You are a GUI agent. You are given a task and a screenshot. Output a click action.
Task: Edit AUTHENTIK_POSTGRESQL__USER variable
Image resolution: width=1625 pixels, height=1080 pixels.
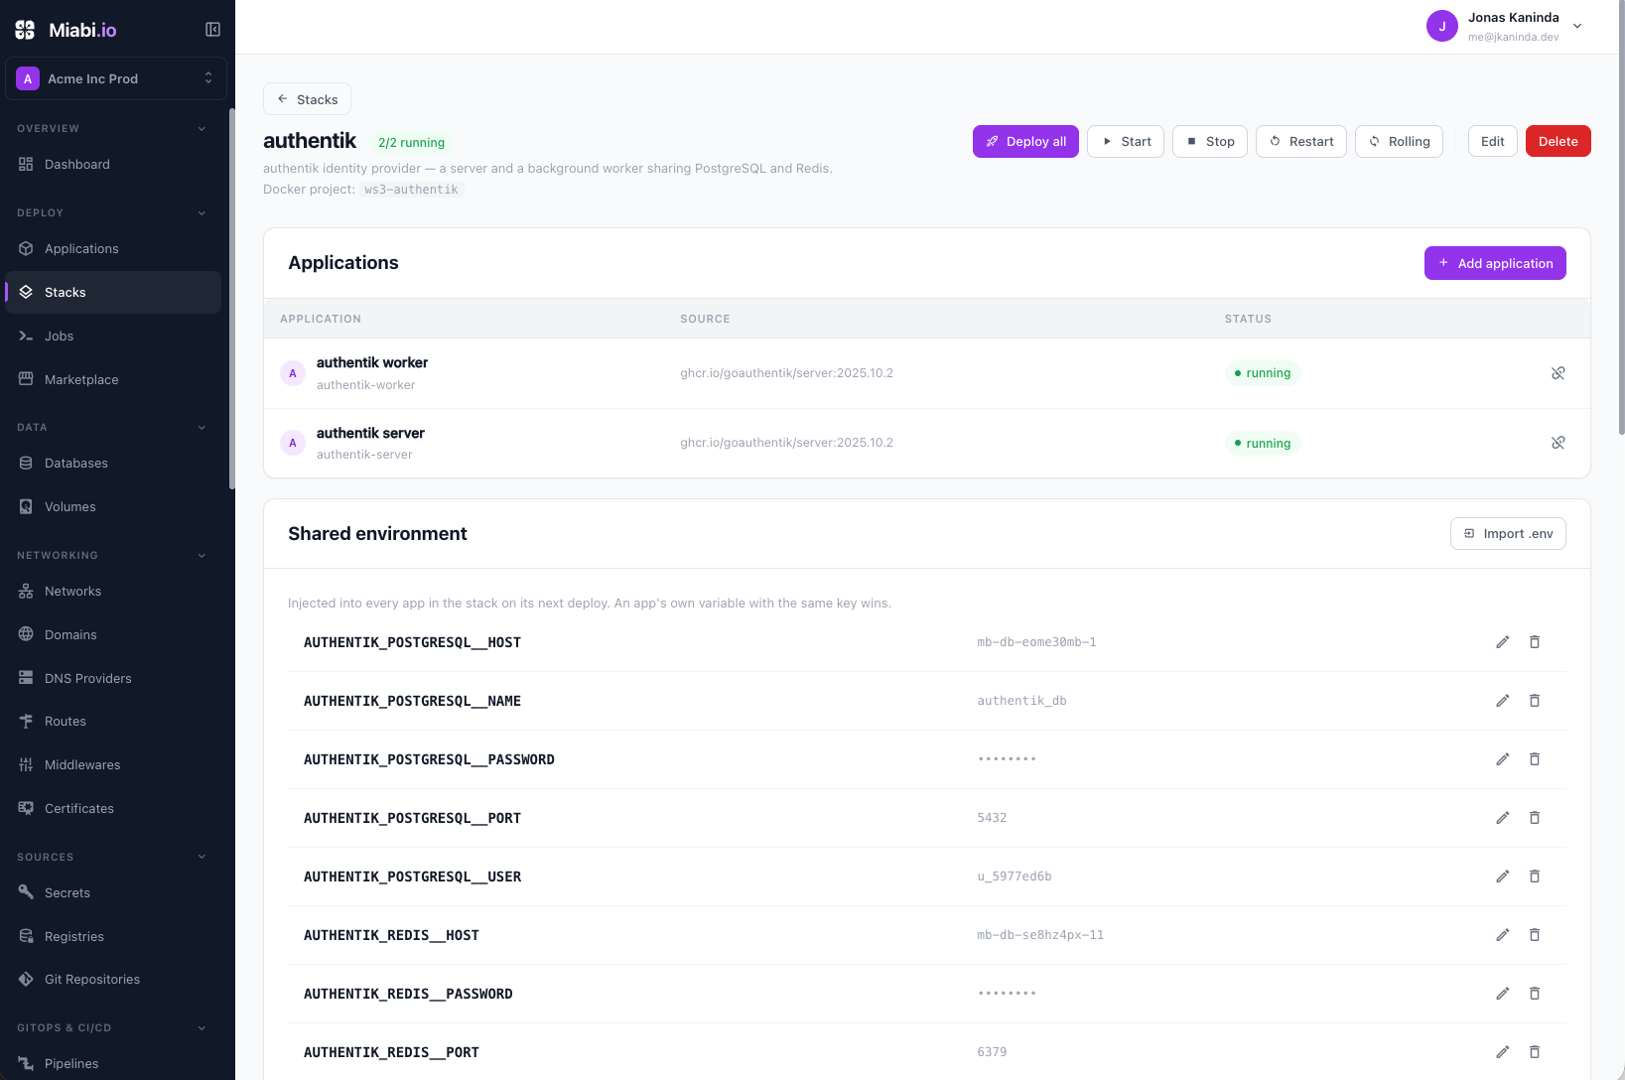tap(1503, 877)
